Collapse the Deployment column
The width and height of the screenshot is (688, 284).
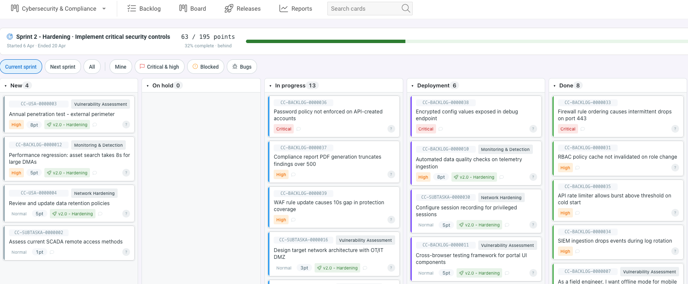tap(413, 86)
